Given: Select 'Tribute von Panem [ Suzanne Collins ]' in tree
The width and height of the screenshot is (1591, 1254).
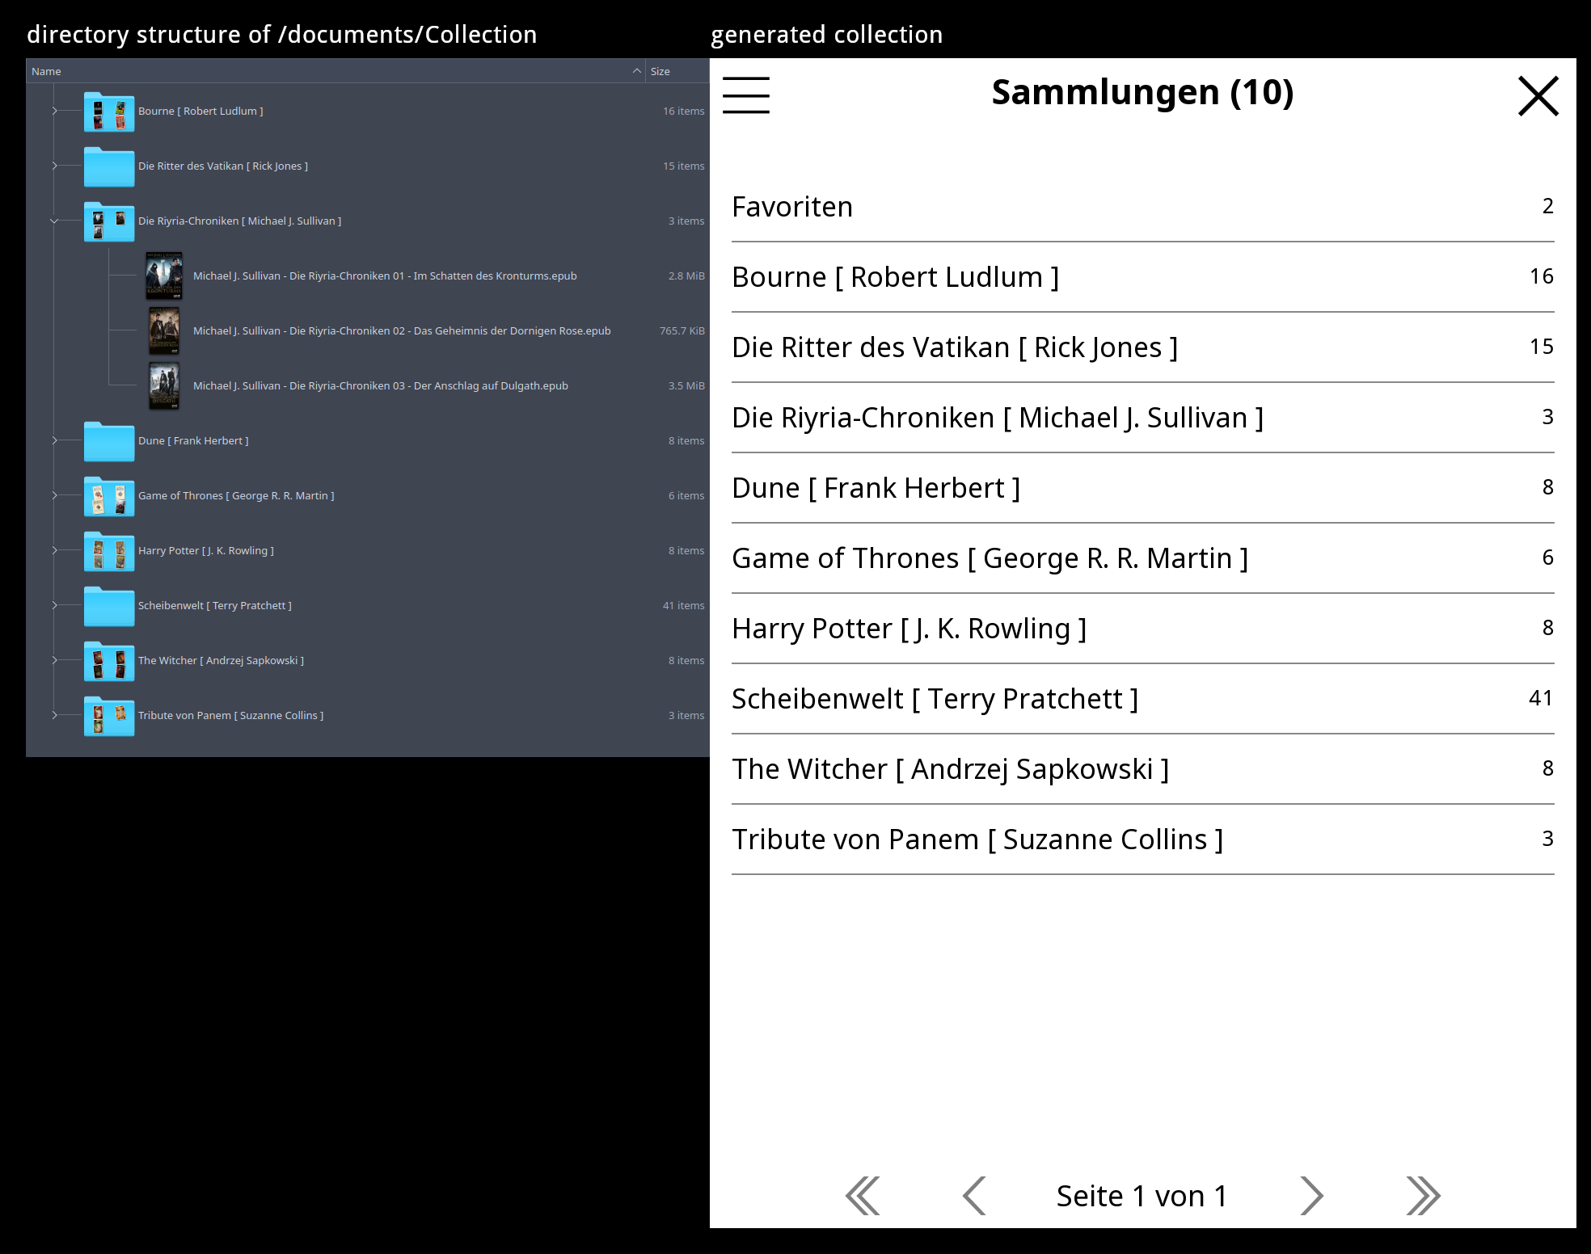Looking at the screenshot, I should (230, 715).
